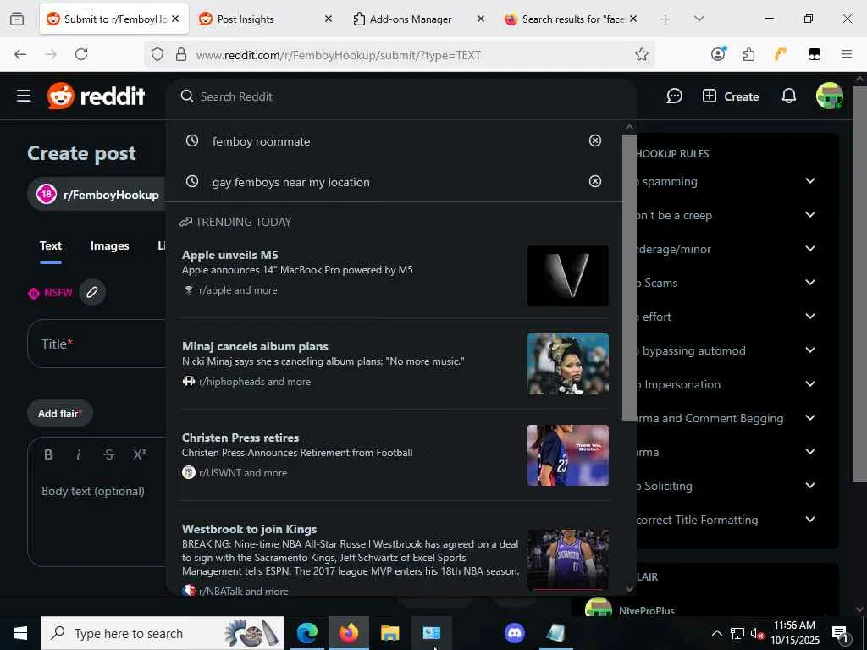
Task: Switch to the Add-ons Manager tab
Action: (x=419, y=19)
